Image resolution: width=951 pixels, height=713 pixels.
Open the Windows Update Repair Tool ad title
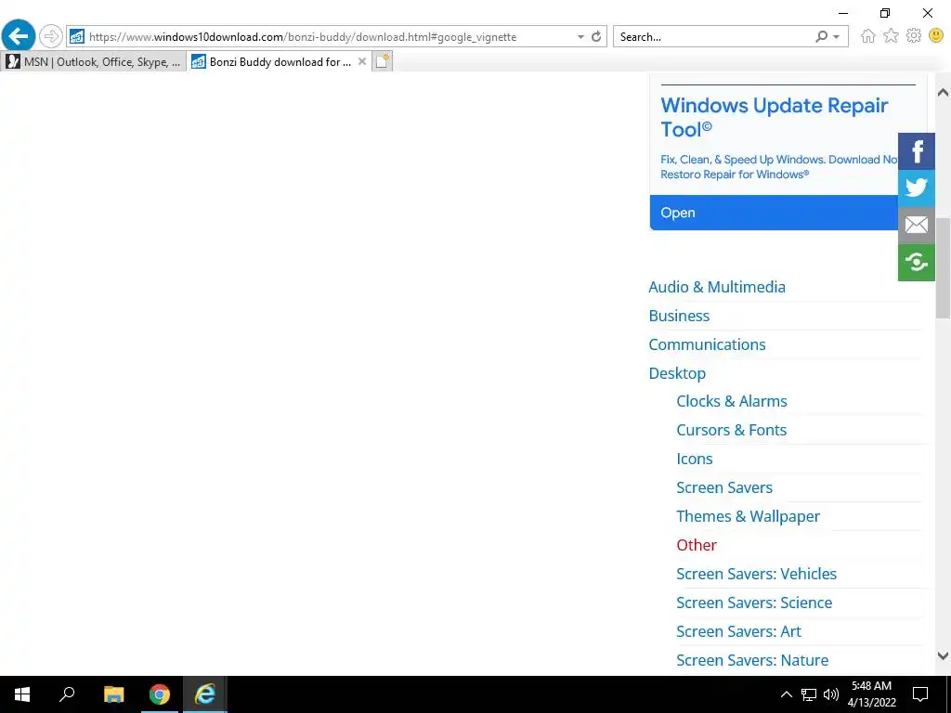[x=775, y=117]
